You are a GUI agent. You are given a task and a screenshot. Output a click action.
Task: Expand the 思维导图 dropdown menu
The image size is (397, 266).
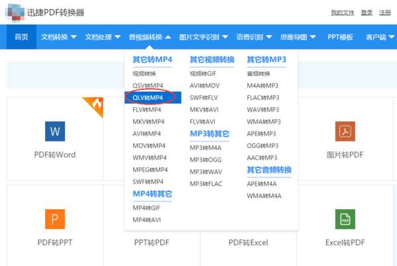[298, 37]
